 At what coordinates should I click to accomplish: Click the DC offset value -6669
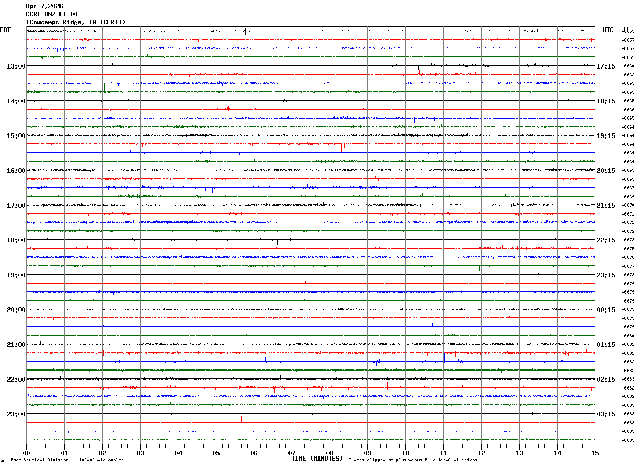point(628,197)
